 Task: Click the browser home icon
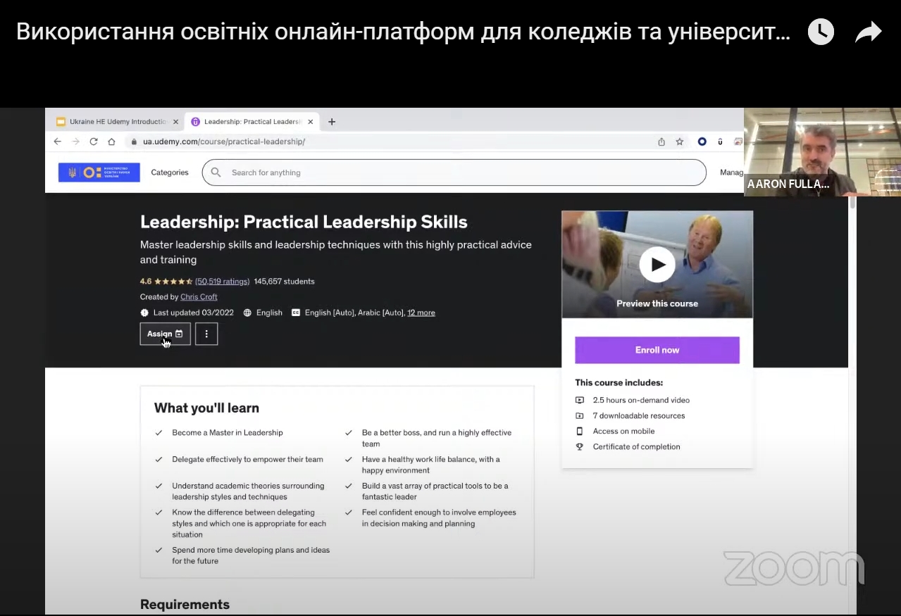tap(111, 142)
